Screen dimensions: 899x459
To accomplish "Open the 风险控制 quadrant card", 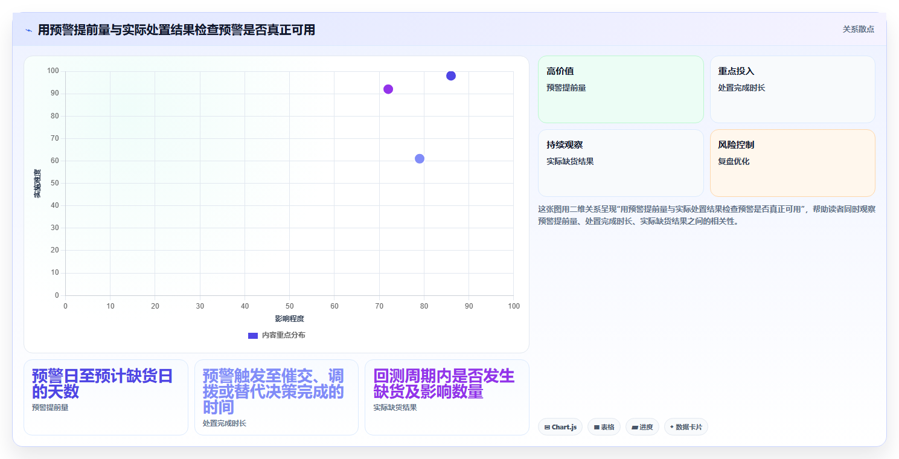I will [793, 163].
